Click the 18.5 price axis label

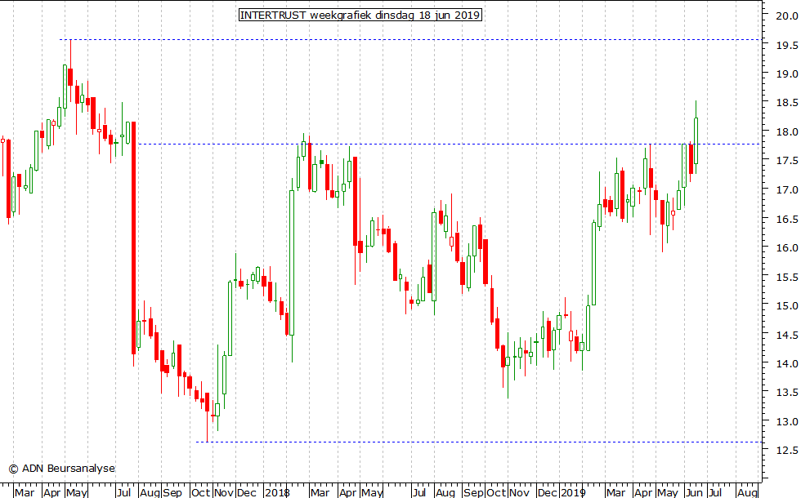[786, 103]
